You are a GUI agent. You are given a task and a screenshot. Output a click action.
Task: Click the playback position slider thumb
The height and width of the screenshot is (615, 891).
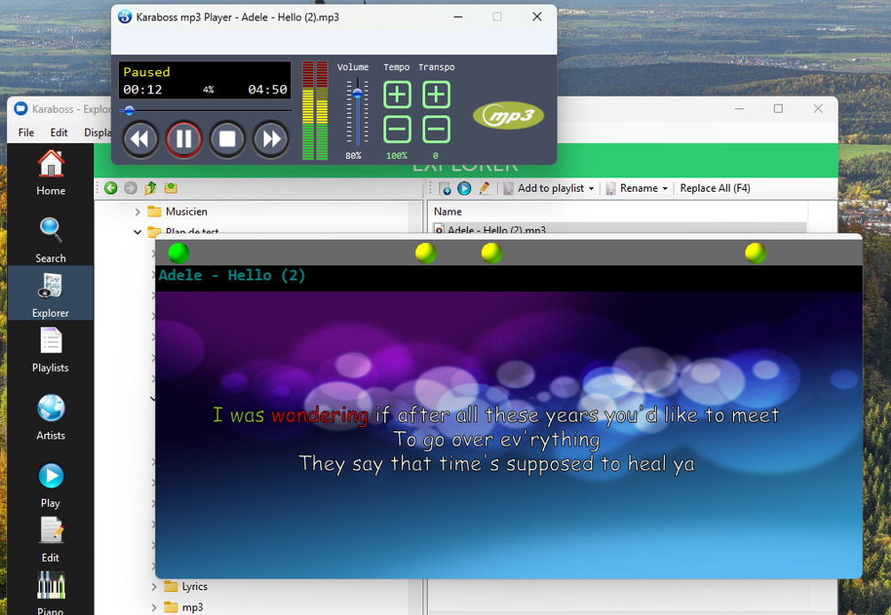click(x=129, y=110)
